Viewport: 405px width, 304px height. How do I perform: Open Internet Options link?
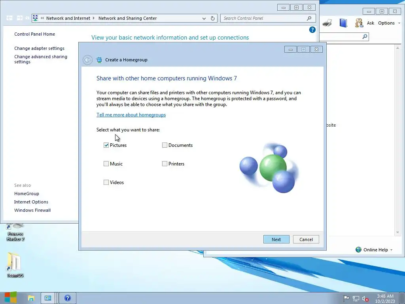(31, 202)
